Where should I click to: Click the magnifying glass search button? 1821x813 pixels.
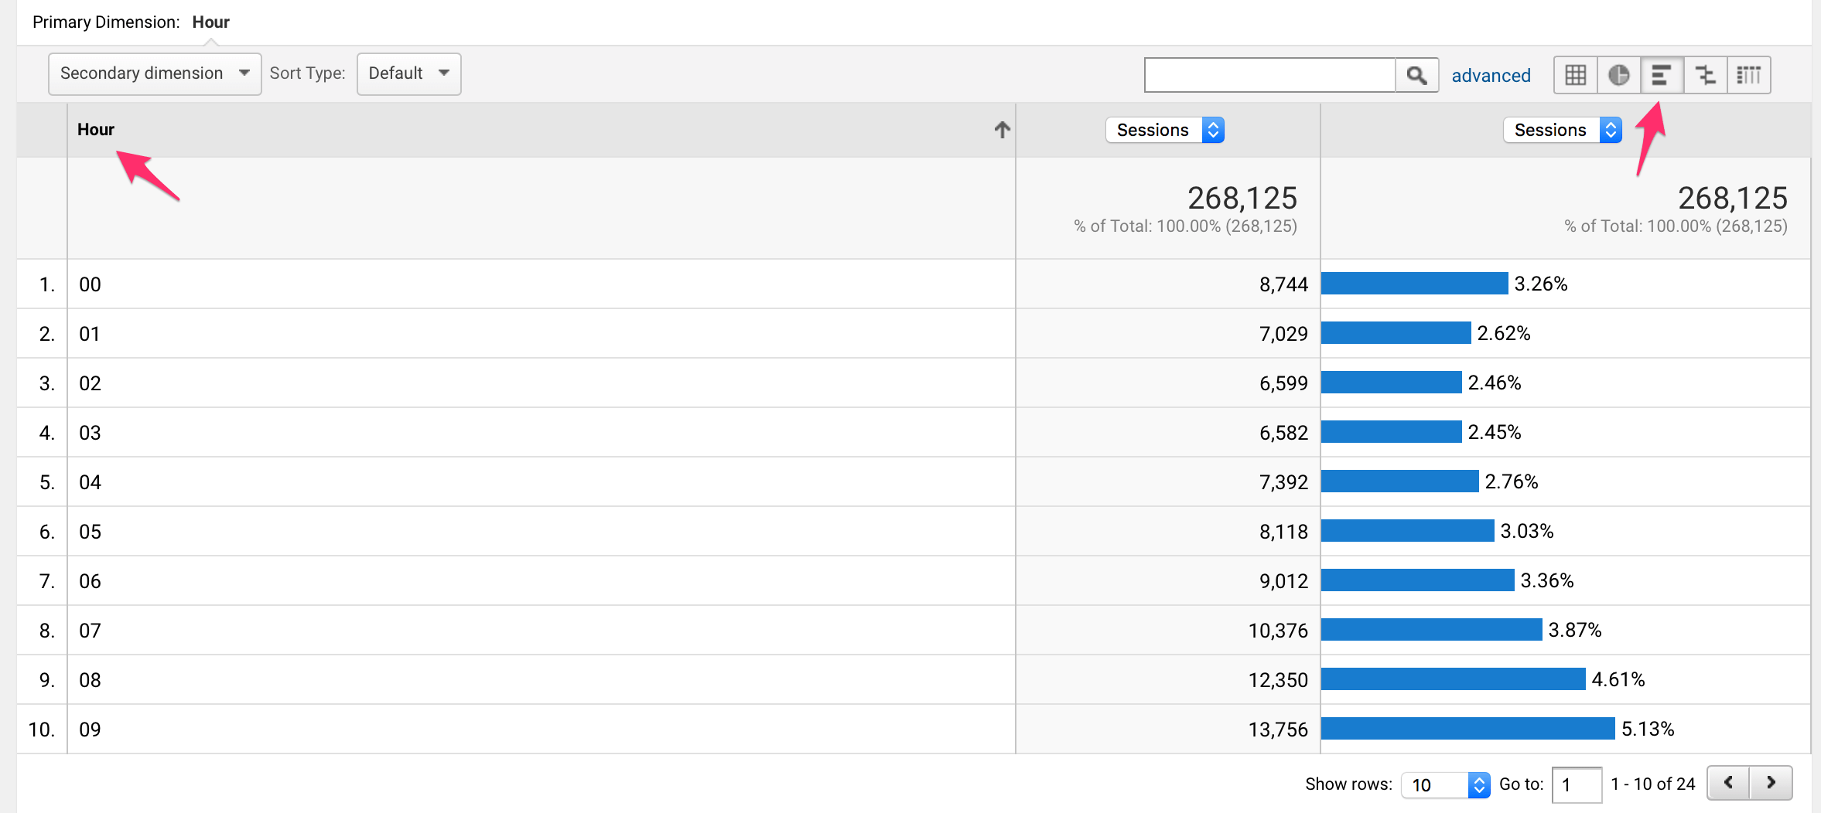(1416, 75)
